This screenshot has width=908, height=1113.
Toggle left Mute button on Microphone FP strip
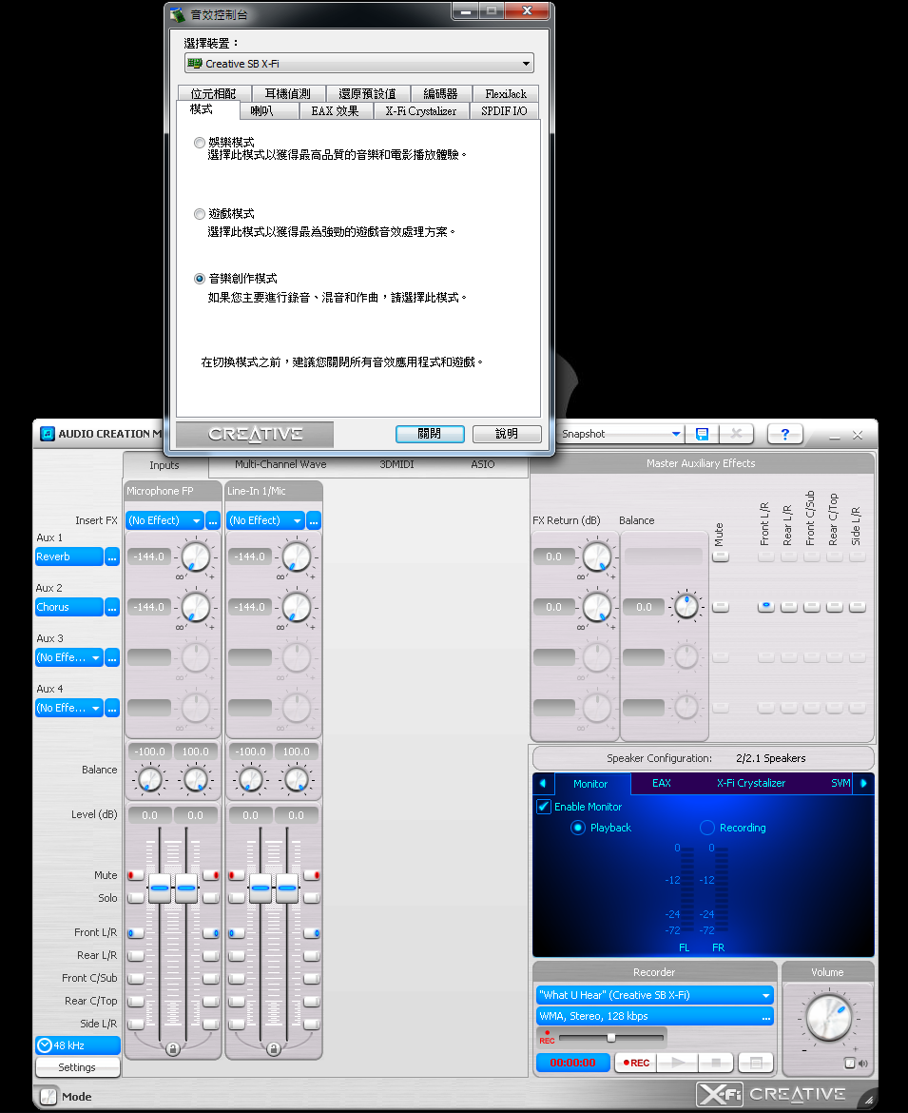[x=135, y=875]
